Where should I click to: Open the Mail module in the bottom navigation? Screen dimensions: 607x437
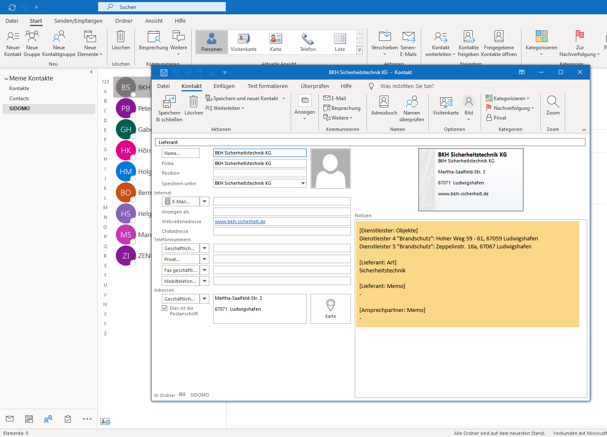pos(10,419)
